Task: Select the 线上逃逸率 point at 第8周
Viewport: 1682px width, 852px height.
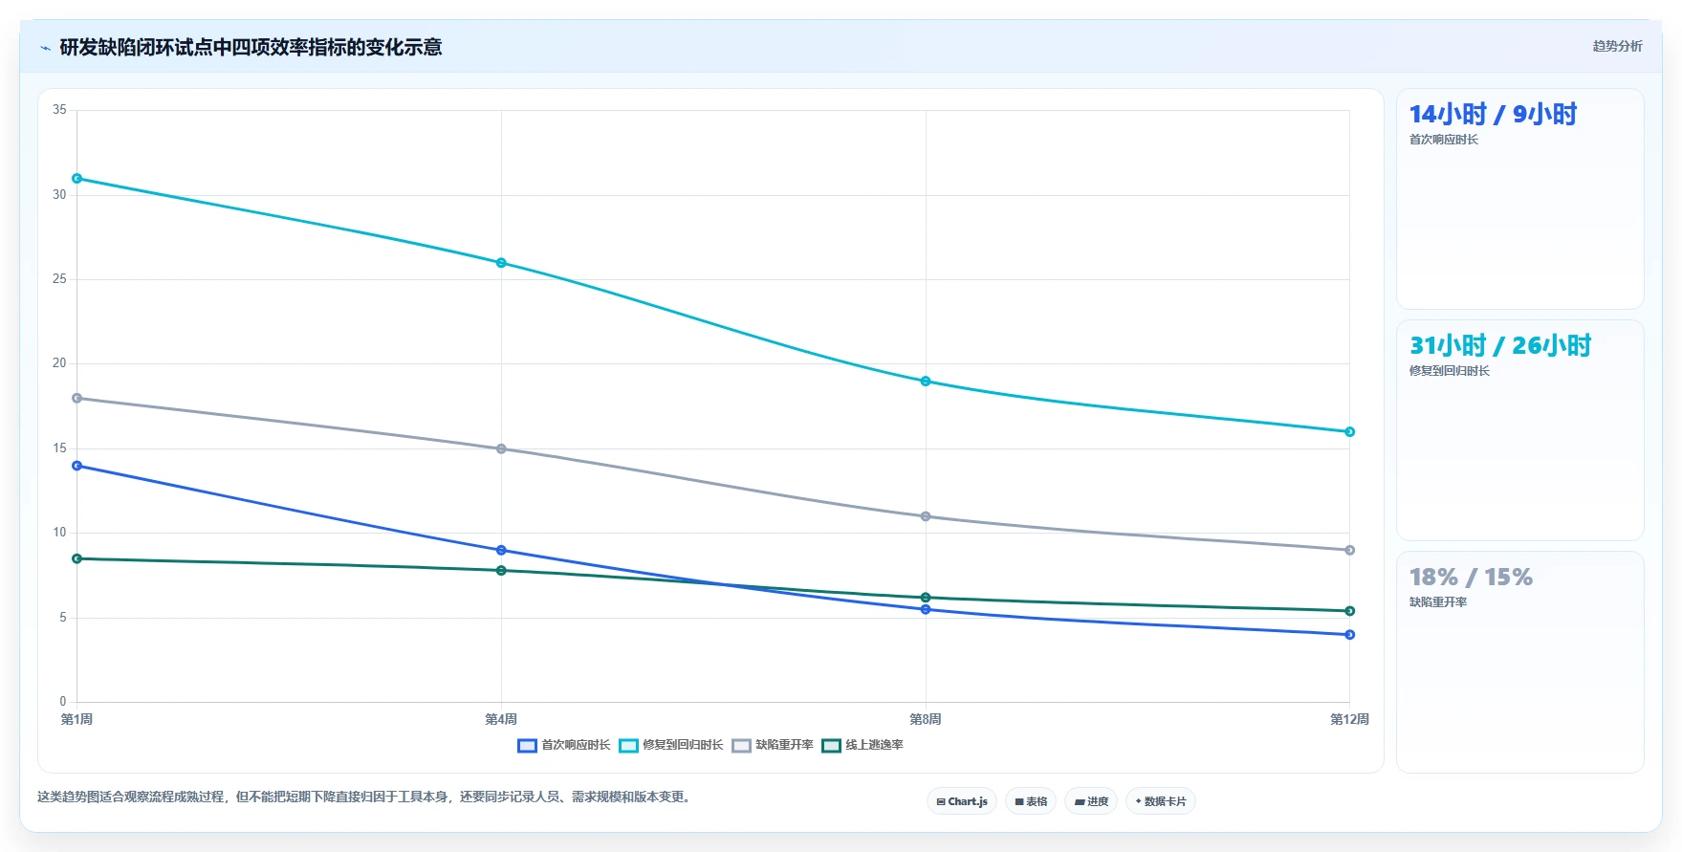Action: [x=926, y=598]
